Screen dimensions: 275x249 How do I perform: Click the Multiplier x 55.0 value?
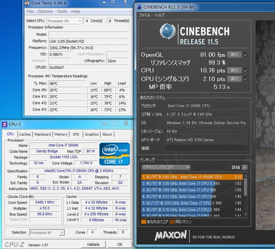point(45,208)
